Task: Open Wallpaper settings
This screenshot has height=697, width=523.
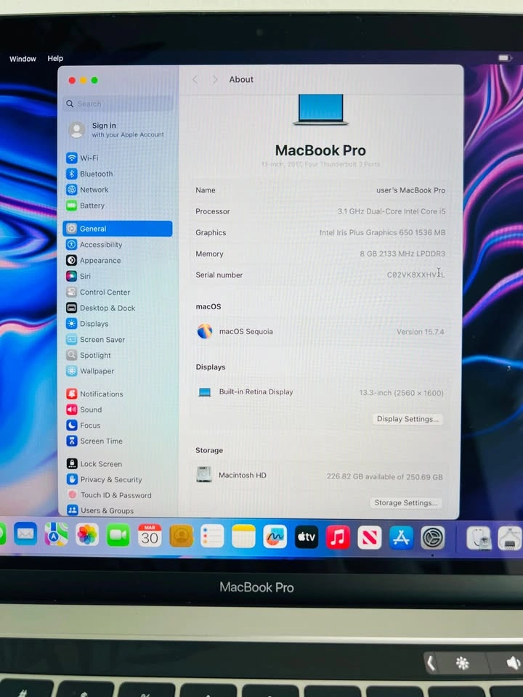Action: pos(90,371)
